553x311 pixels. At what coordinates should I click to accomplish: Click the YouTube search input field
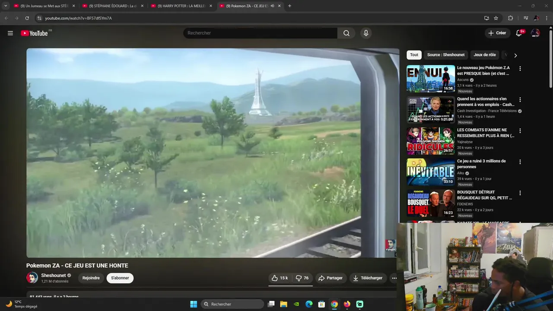[261, 33]
